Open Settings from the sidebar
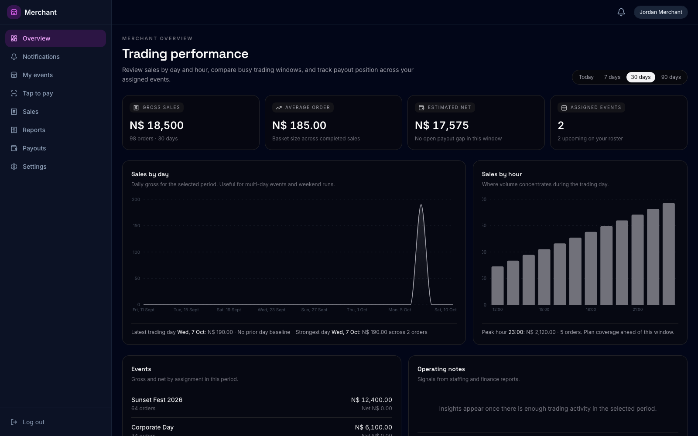Image resolution: width=698 pixels, height=436 pixels. (55, 167)
